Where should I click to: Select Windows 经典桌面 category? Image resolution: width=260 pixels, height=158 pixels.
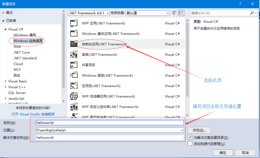pyautogui.click(x=28, y=41)
